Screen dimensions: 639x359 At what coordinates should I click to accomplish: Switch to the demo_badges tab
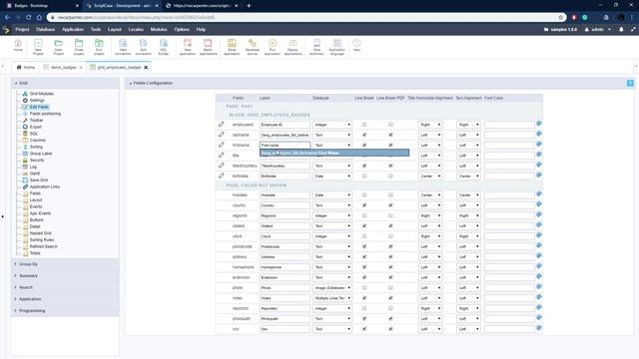tap(63, 67)
